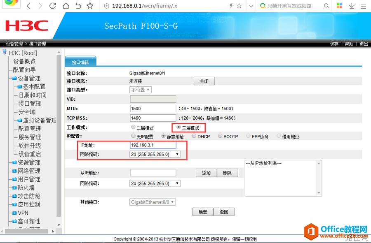Viewport: 371px width, 243px height.
Task: Open 接口管理 in the sidebar
Action: click(x=30, y=104)
